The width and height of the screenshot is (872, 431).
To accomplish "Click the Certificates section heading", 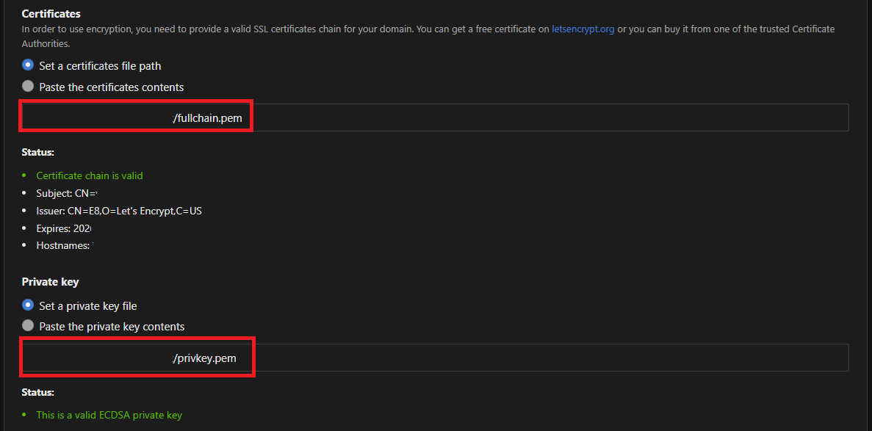I will [x=51, y=14].
